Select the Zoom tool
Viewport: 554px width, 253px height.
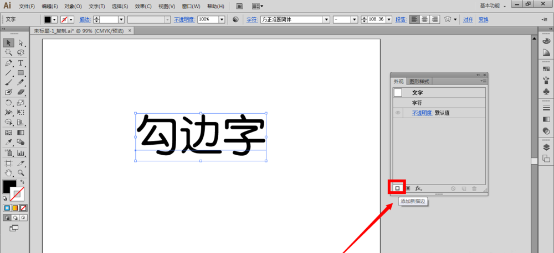pos(21,173)
